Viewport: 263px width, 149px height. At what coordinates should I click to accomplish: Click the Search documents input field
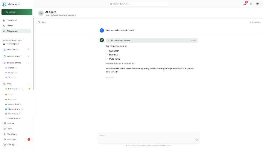(x=139, y=4)
